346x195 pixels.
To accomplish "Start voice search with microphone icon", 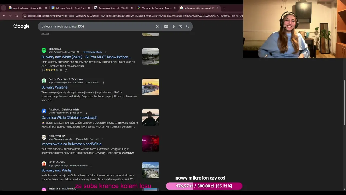I will 173,27.
